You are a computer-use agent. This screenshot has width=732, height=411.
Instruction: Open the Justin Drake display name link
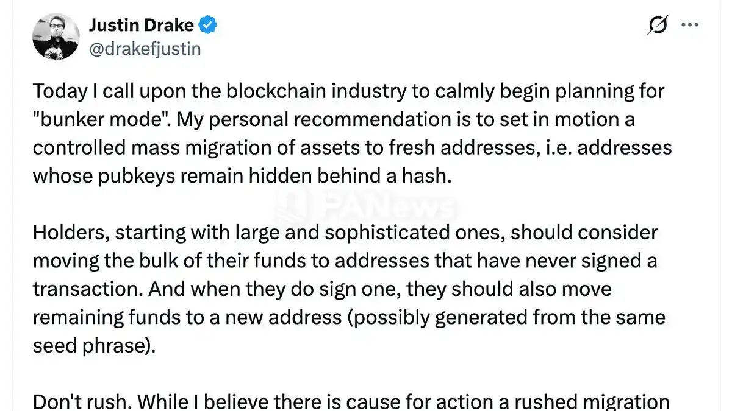pyautogui.click(x=142, y=25)
